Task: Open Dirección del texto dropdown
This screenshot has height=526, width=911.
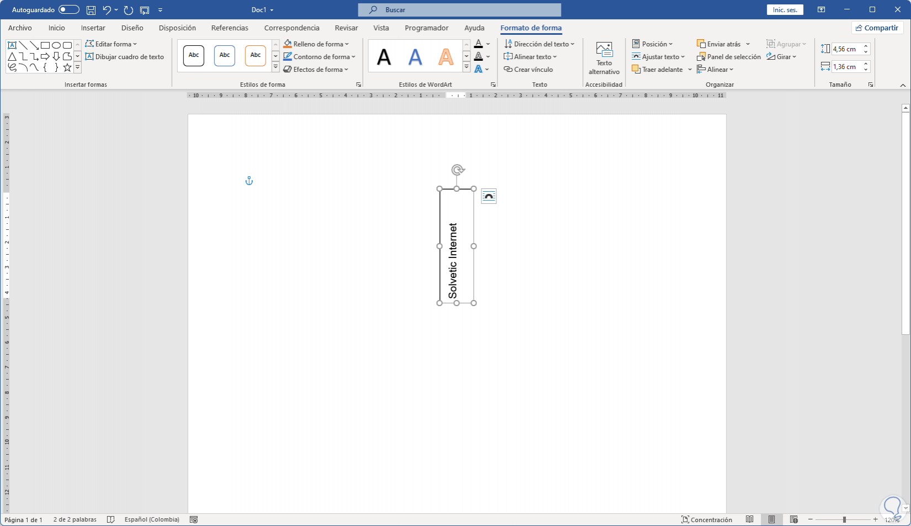Action: pos(539,44)
